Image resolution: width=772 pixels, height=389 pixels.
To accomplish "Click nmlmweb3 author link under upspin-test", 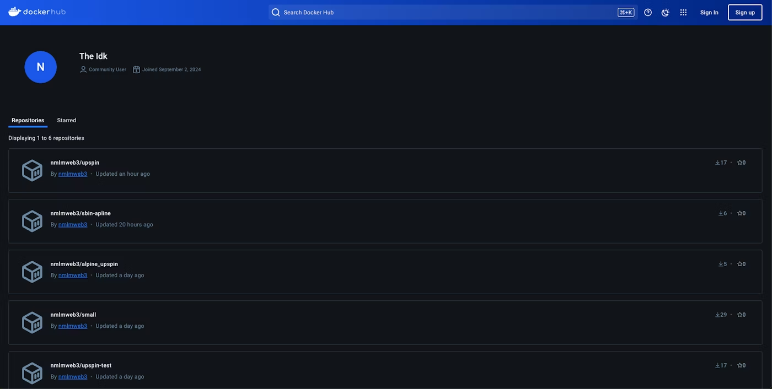I will [x=73, y=376].
